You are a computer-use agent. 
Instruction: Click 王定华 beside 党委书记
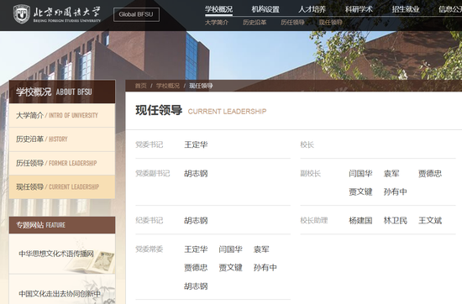click(196, 144)
